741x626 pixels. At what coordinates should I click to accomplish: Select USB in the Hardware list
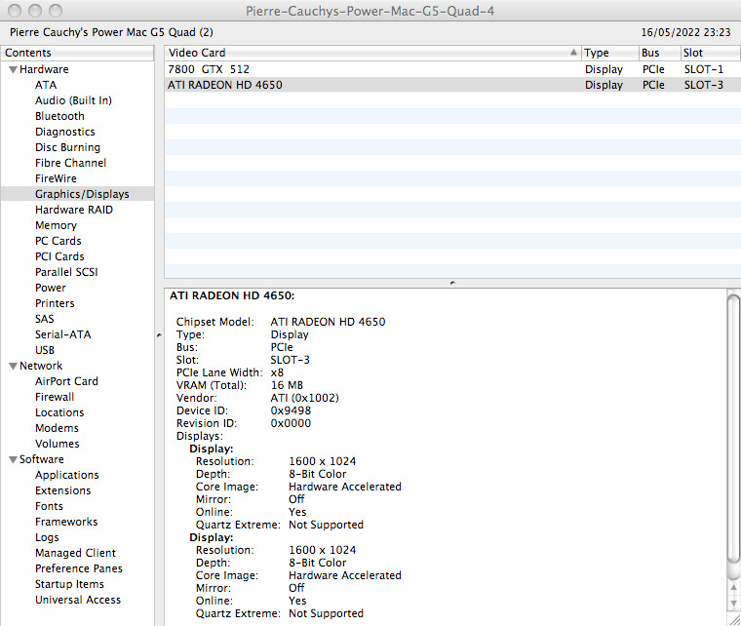(x=45, y=350)
